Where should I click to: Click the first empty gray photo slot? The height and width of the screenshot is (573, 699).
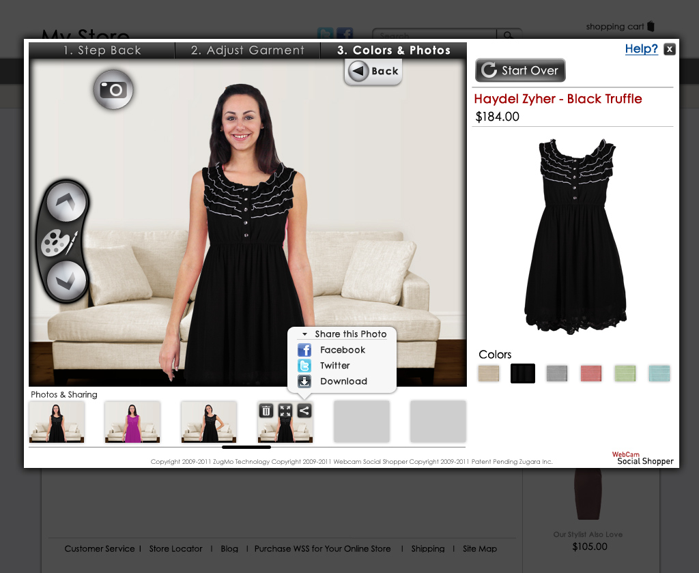point(362,422)
